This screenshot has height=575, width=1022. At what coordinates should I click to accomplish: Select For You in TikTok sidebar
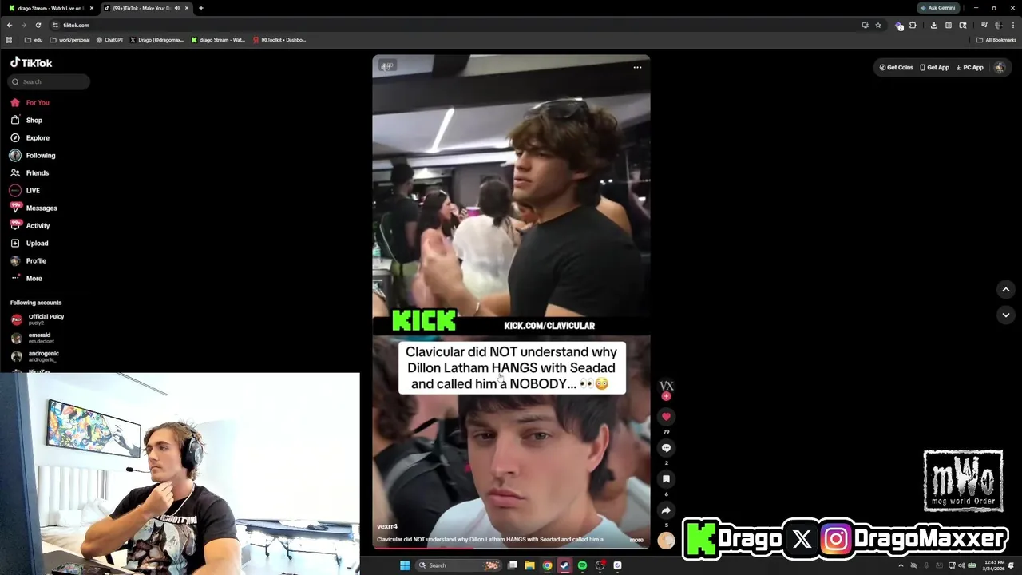[x=30, y=102]
